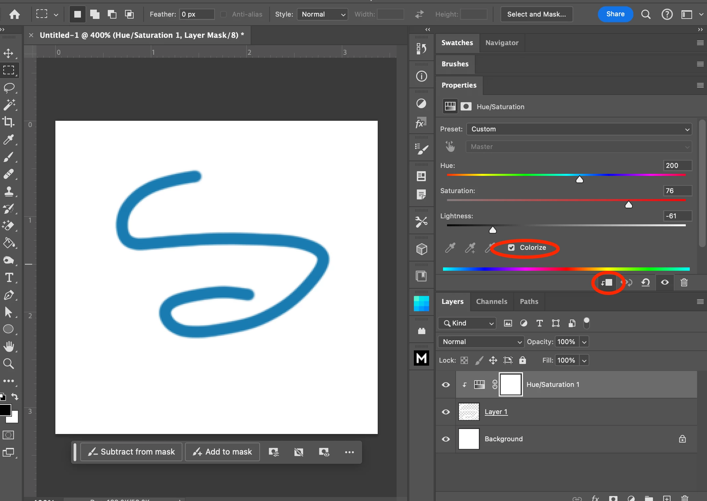Switch to the Channels tab
Viewport: 707px width, 501px height.
point(491,302)
